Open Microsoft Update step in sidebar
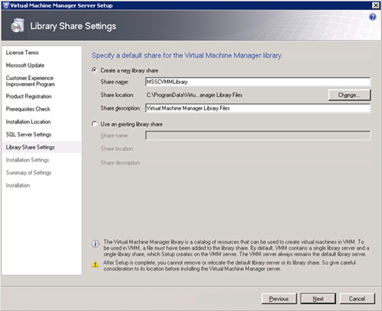Screen dimensions: 382x311 (x=25, y=66)
